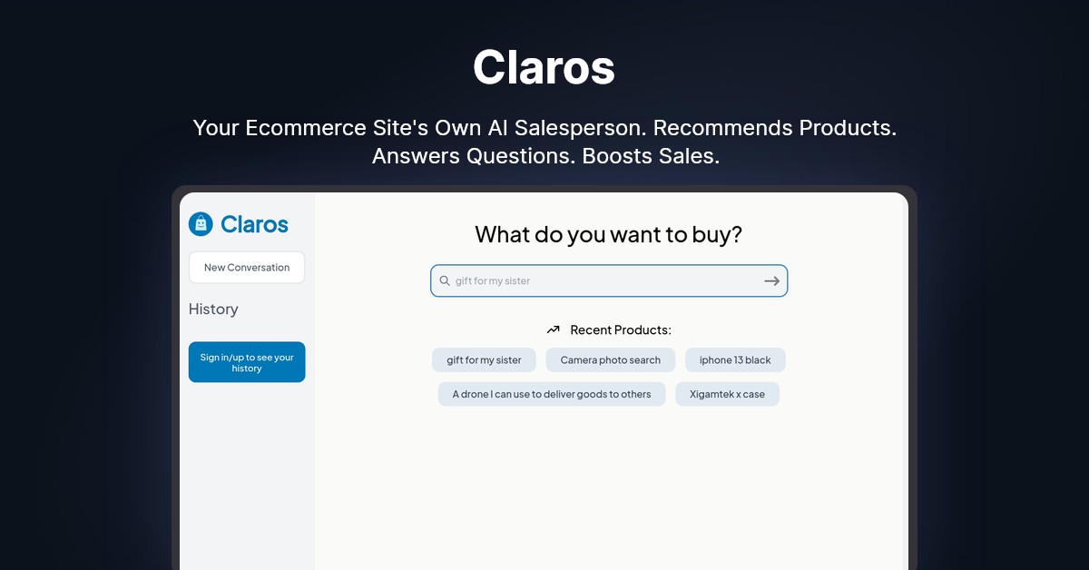This screenshot has height=570, width=1089.
Task: Click the 'Answers Questions. Boosts Sales.' tagline line
Action: pyautogui.click(x=544, y=156)
